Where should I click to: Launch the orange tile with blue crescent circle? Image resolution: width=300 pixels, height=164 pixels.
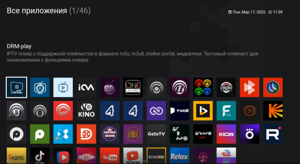[x=273, y=87]
